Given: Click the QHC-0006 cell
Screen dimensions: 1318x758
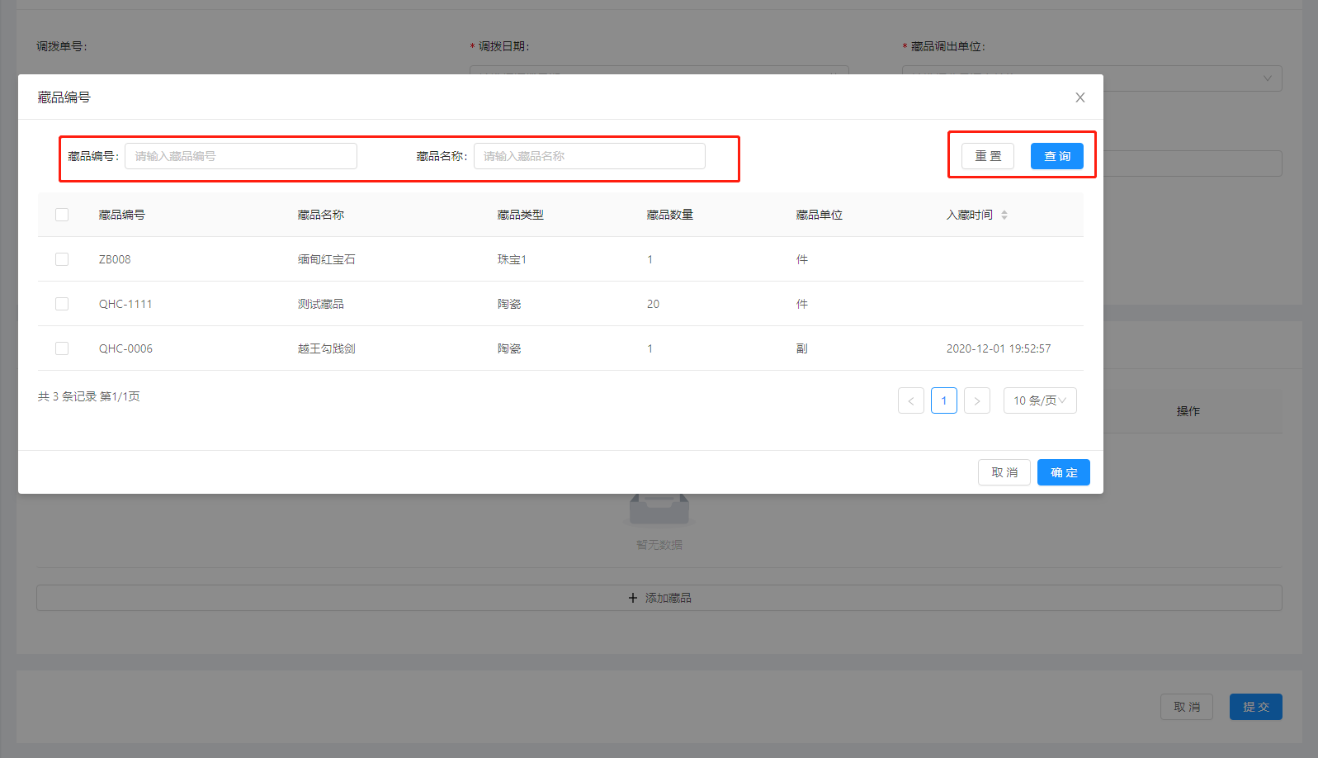Looking at the screenshot, I should click(125, 348).
